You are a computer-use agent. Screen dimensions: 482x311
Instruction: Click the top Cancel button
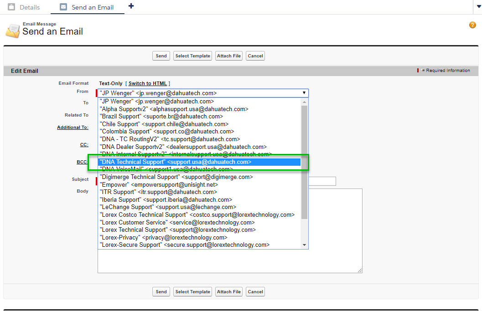255,56
